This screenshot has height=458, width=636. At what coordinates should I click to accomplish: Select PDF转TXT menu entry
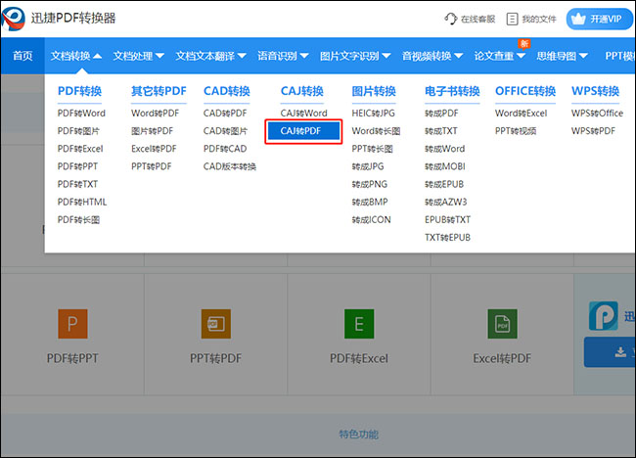point(77,184)
